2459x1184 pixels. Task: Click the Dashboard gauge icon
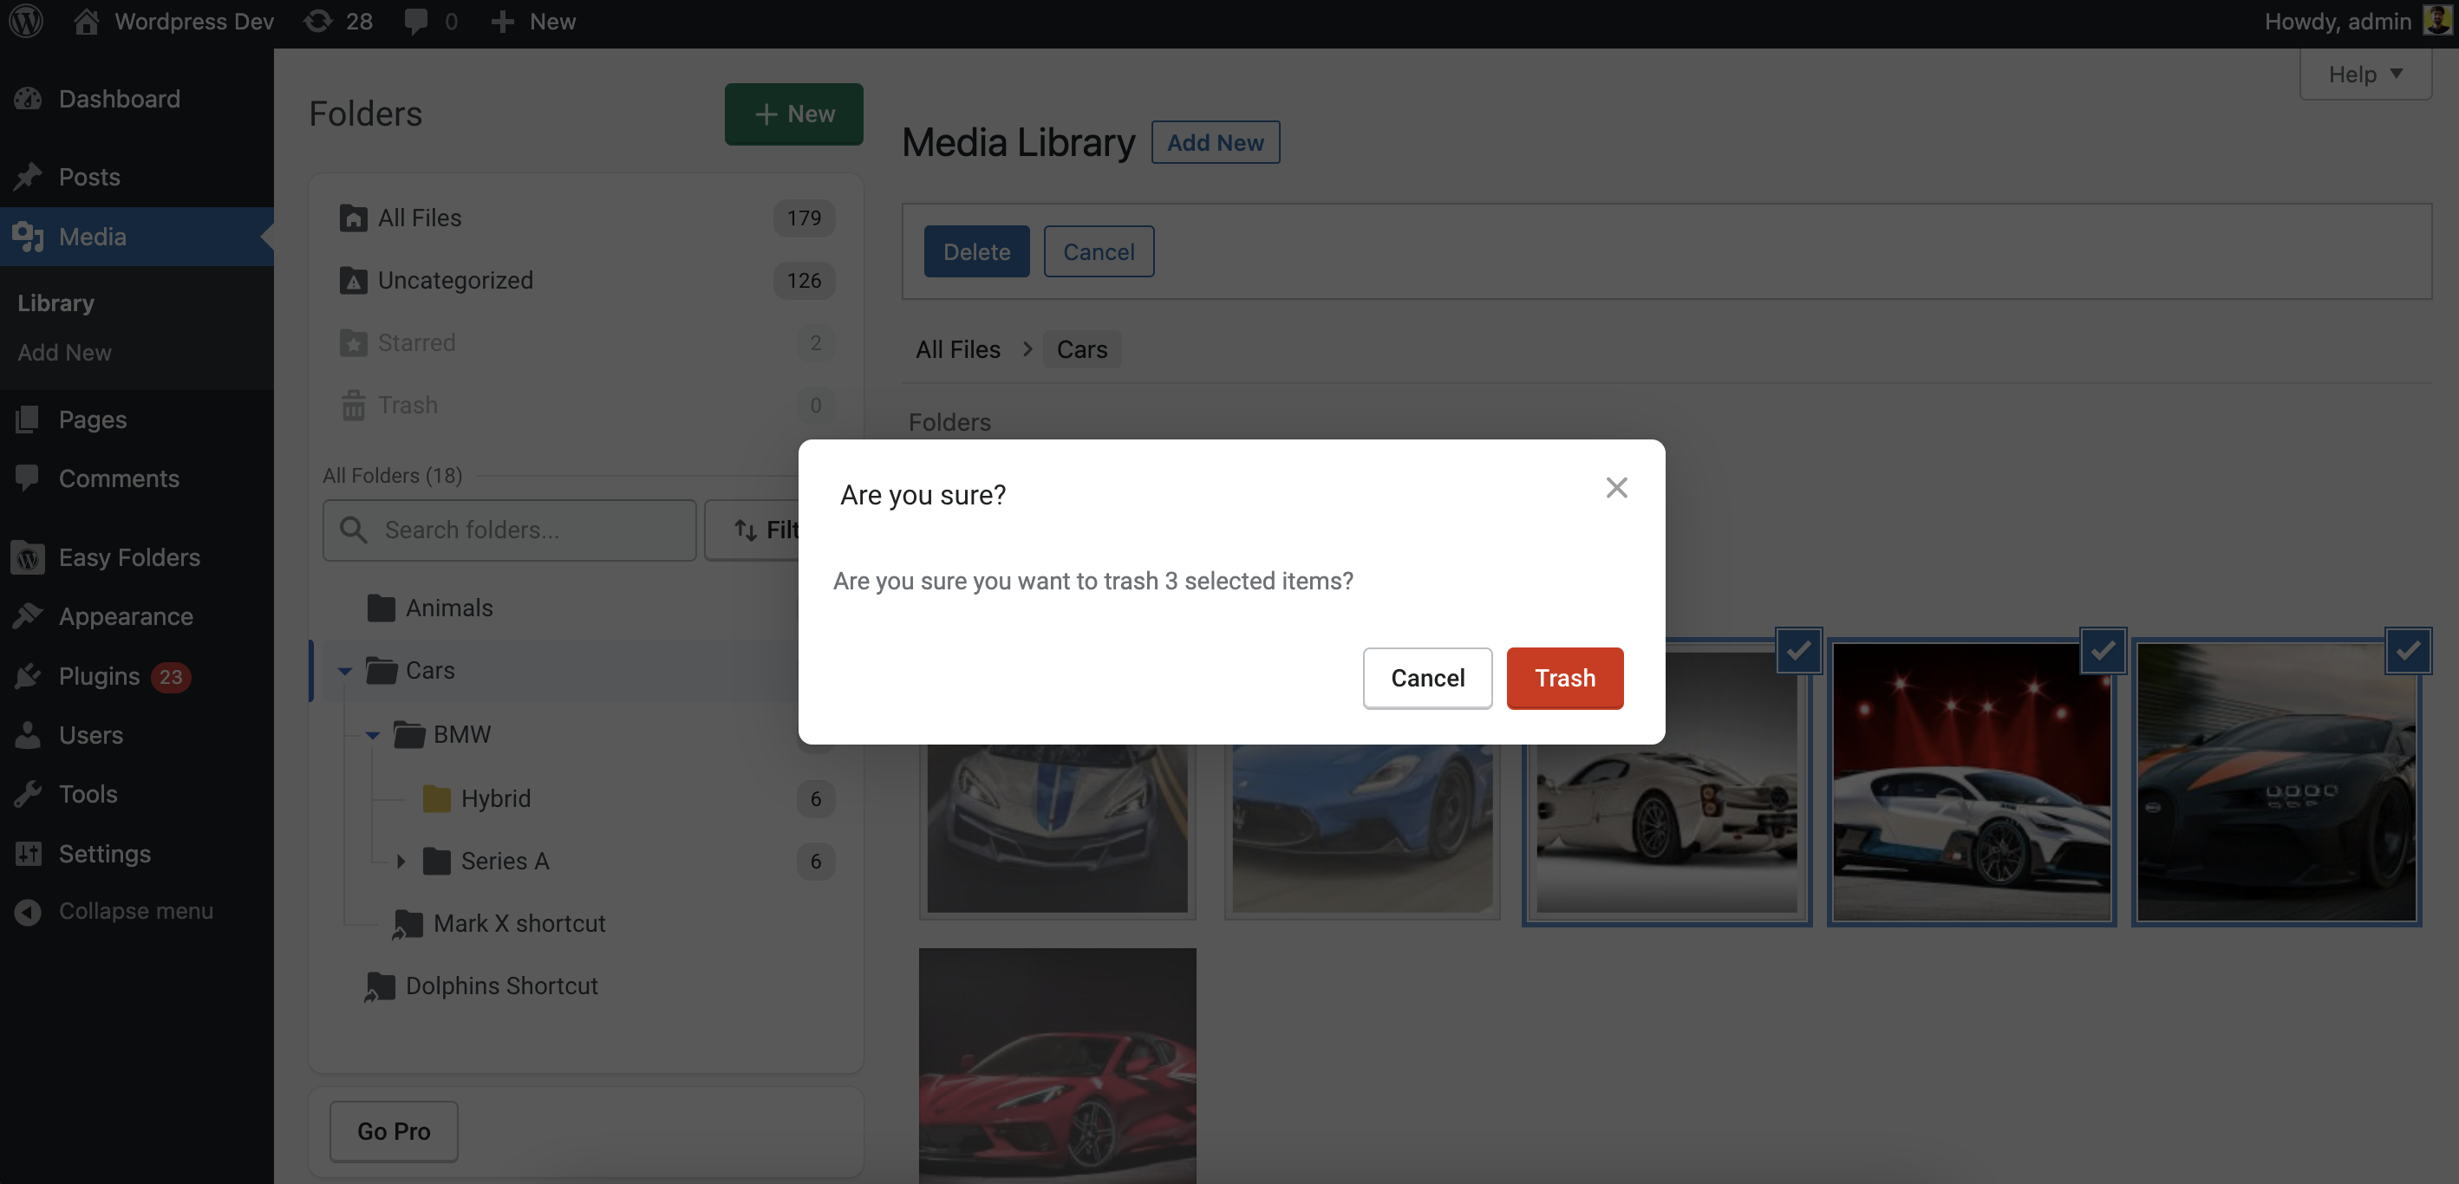pyautogui.click(x=29, y=98)
